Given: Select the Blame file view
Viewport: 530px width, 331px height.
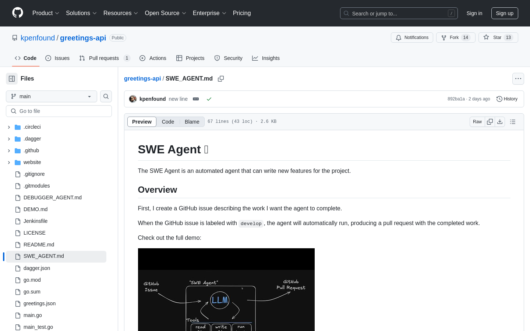Looking at the screenshot, I should click(192, 122).
